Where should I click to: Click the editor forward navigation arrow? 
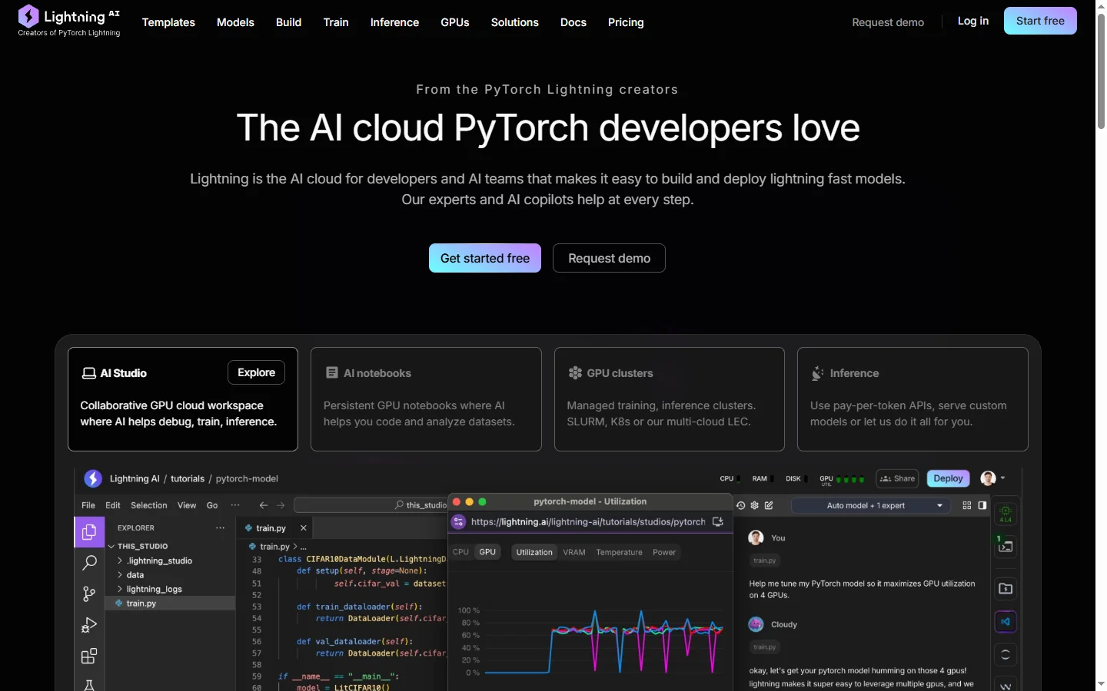point(281,505)
